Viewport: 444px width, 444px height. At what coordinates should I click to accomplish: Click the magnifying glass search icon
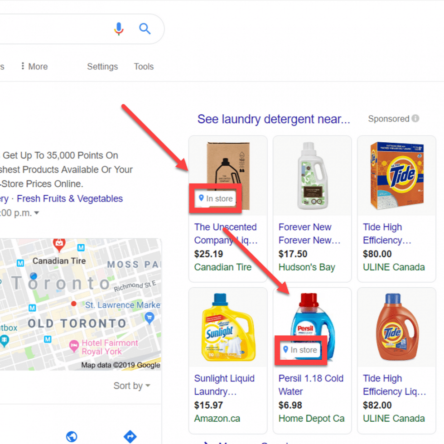145,28
